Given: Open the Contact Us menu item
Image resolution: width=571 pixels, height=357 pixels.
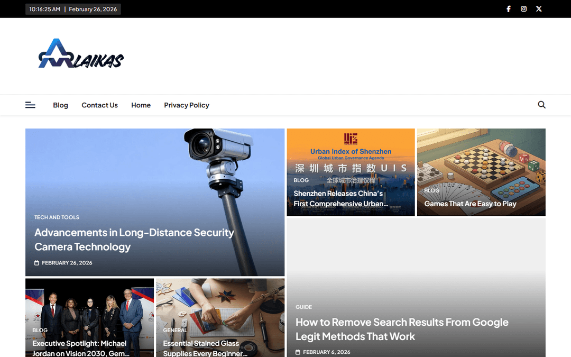Looking at the screenshot, I should 99,105.
